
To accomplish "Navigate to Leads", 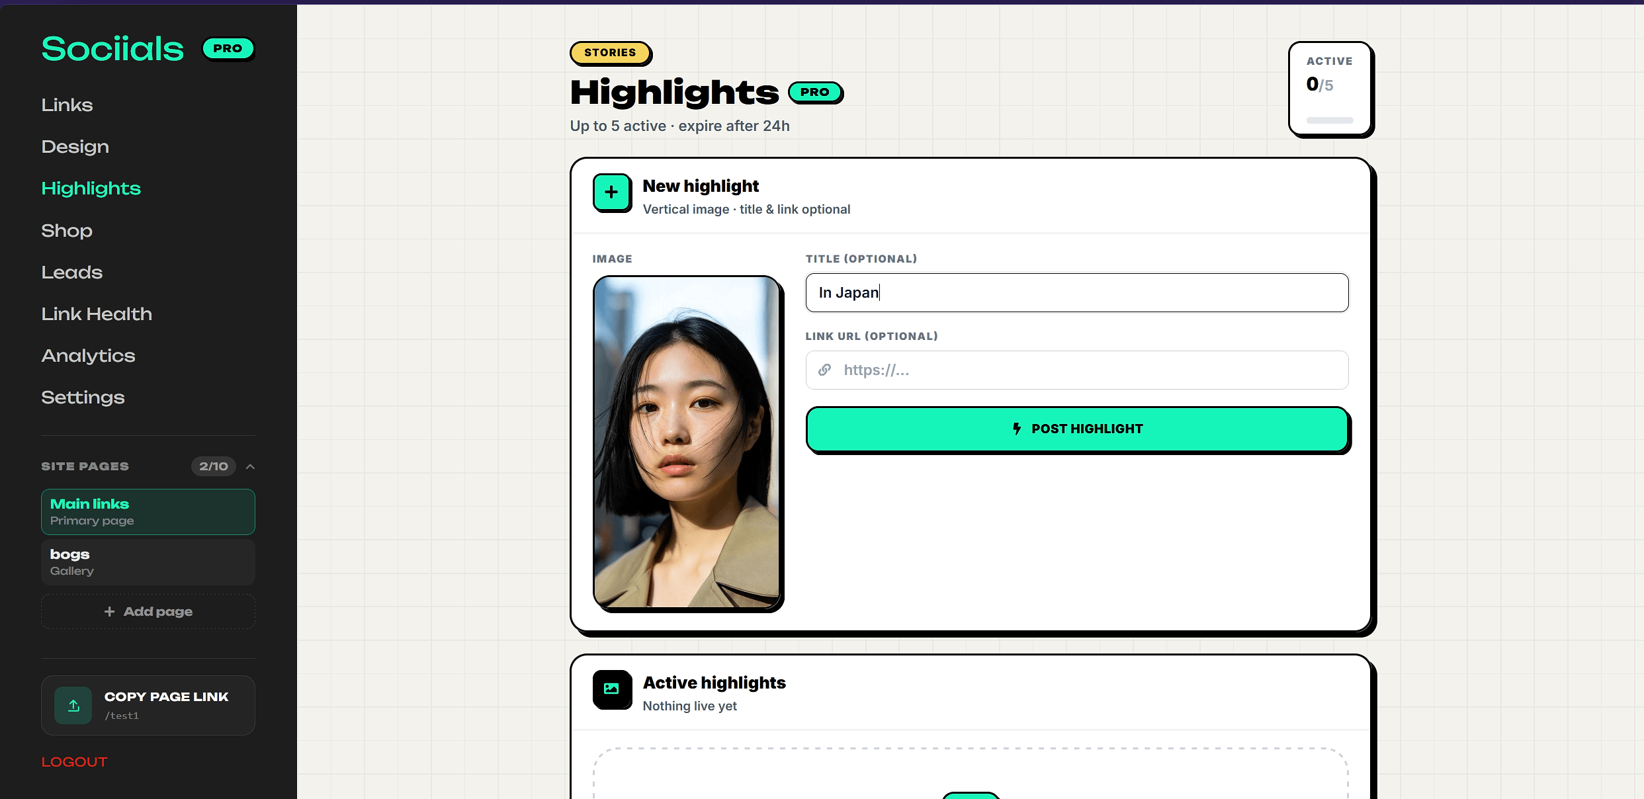I will pos(71,272).
